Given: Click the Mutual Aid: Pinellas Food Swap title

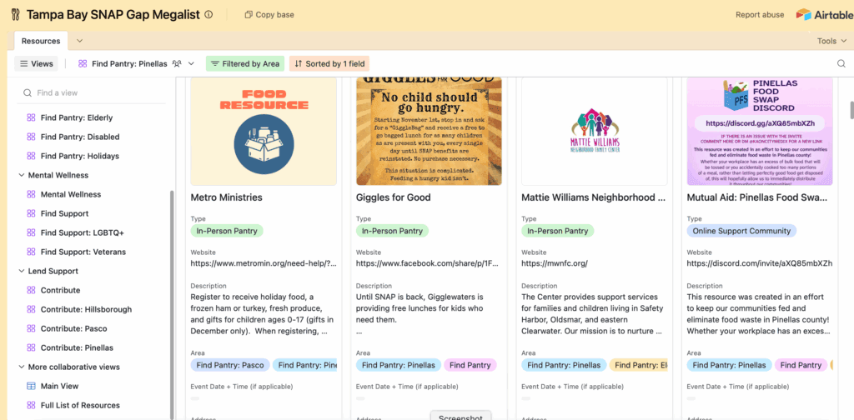Looking at the screenshot, I should click(x=759, y=197).
